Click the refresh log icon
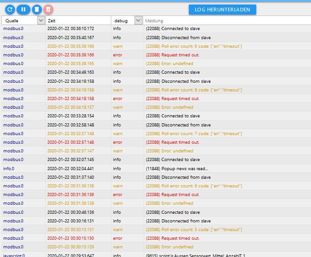This screenshot has height=257, width=311. click(10, 9)
